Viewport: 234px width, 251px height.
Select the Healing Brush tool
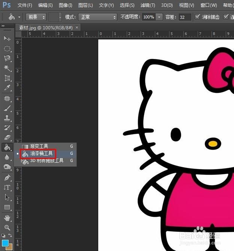7,98
